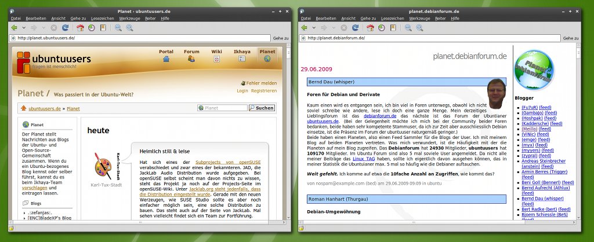Viewport: 594px width, 242px height.
Task: Open Forum section on ubuntuusers site
Action: point(191,55)
